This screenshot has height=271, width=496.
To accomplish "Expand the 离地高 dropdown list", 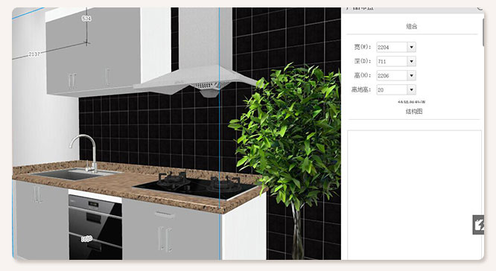I will point(411,90).
